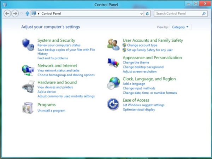
Task: Click Add a language link
Action: coord(134,84)
